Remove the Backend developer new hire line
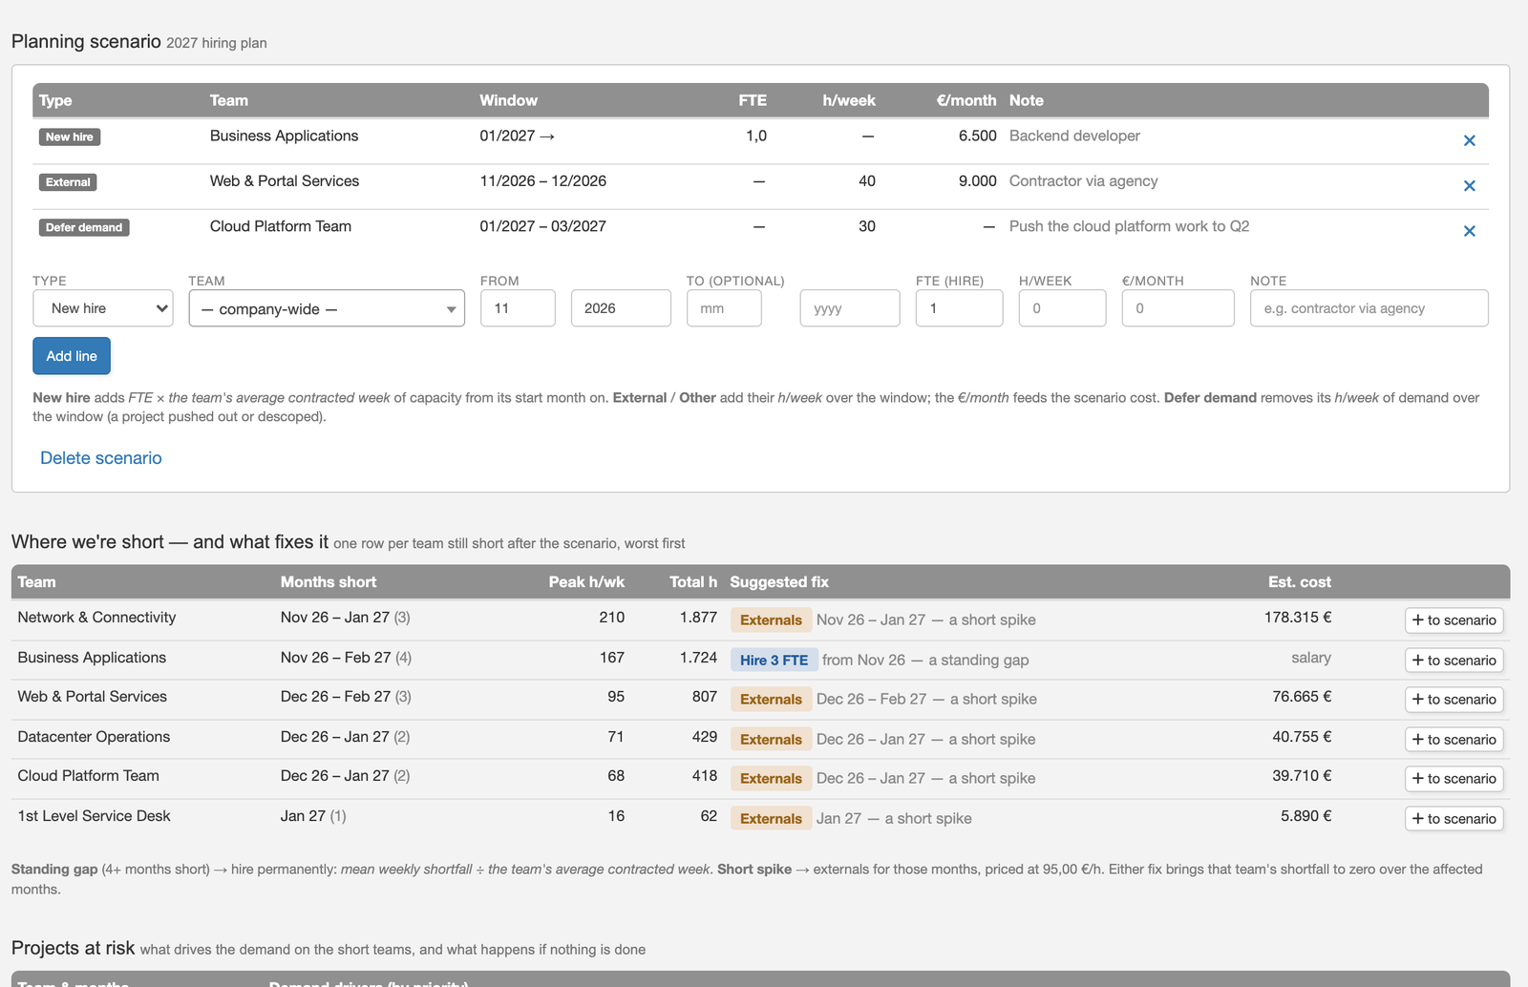 pos(1469,140)
